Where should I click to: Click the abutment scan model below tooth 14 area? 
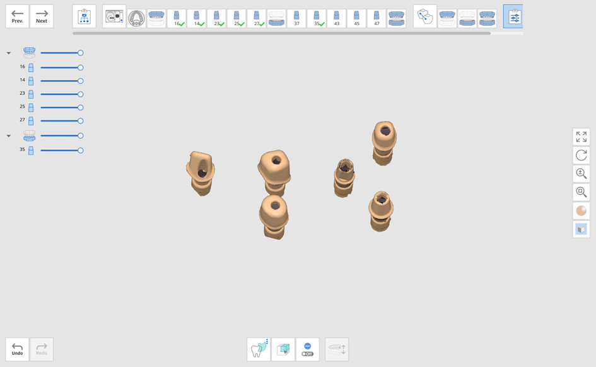[x=274, y=217]
